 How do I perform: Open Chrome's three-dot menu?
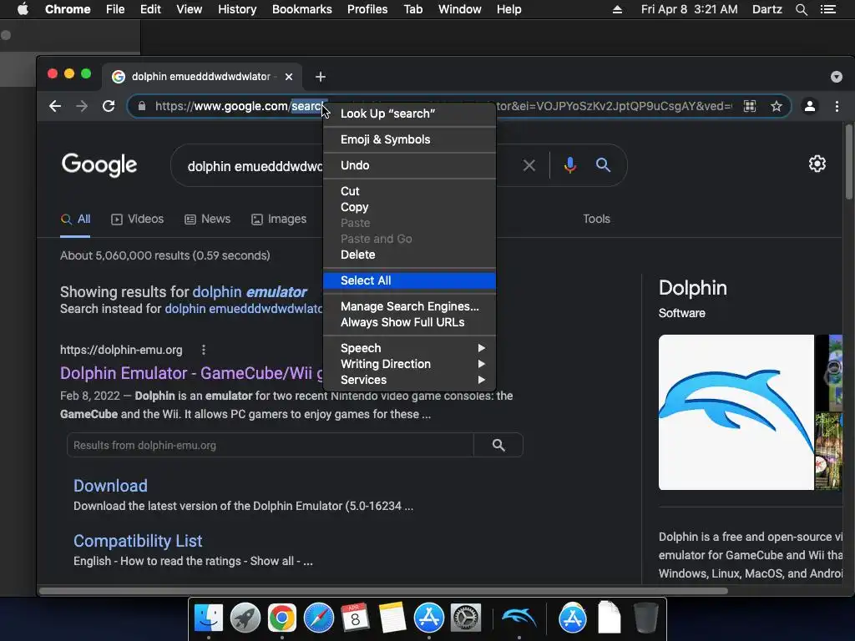pos(837,106)
